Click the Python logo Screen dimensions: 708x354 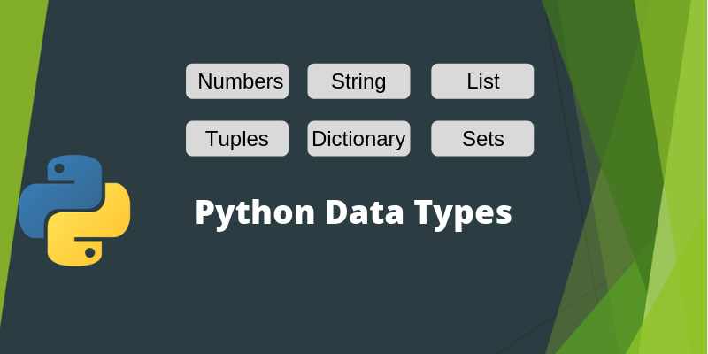coord(74,210)
